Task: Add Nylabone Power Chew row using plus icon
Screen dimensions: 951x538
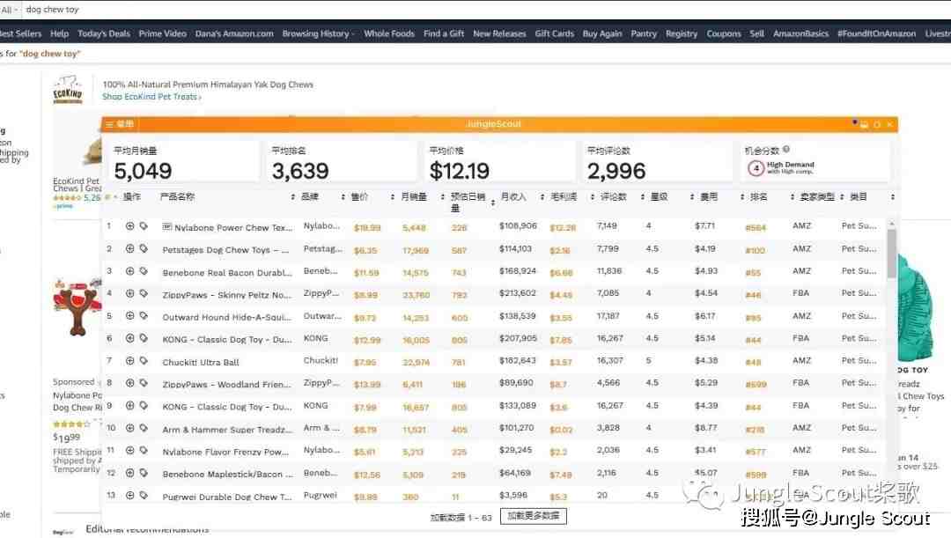Action: [x=129, y=225]
